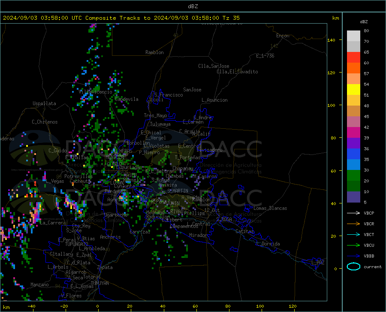The height and width of the screenshot is (312, 386).
Task: Select the red 65 dBZ color swatch
Action: click(x=353, y=58)
